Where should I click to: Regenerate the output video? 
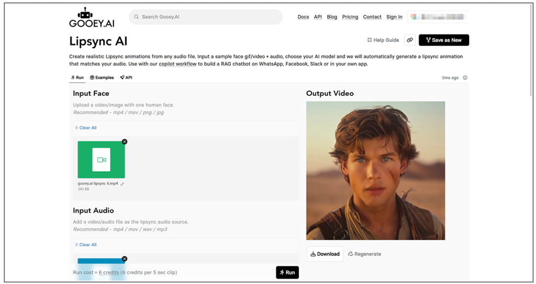coord(364,254)
